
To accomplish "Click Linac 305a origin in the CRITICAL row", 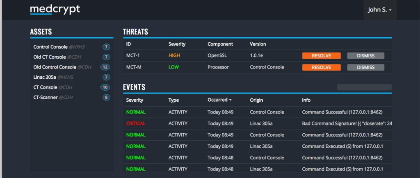I will pos(261,123).
